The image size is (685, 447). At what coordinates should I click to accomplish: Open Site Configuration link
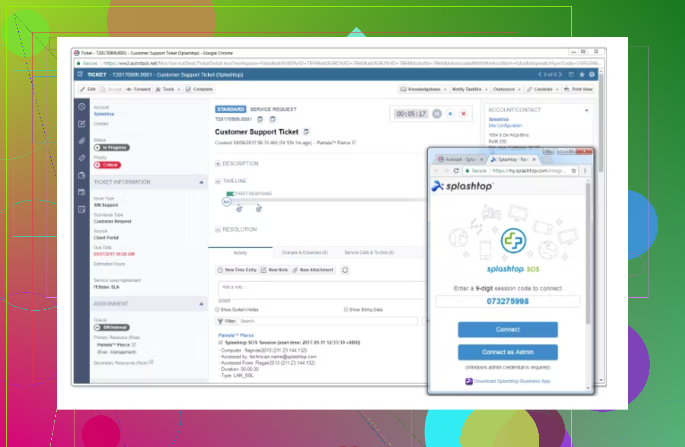(x=505, y=126)
